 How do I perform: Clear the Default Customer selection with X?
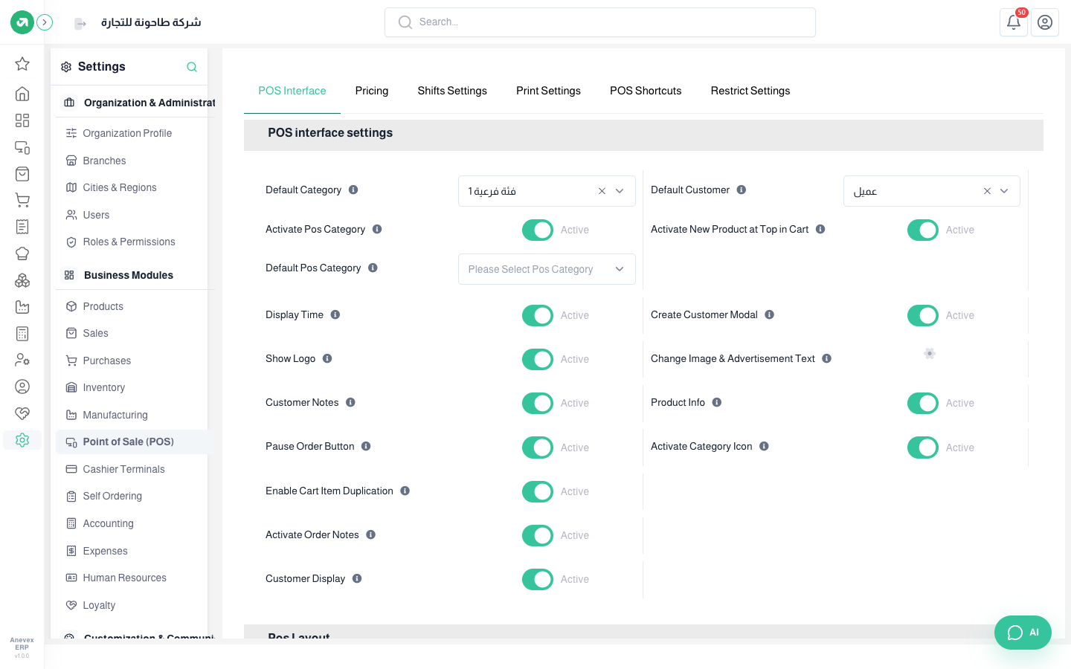987,191
